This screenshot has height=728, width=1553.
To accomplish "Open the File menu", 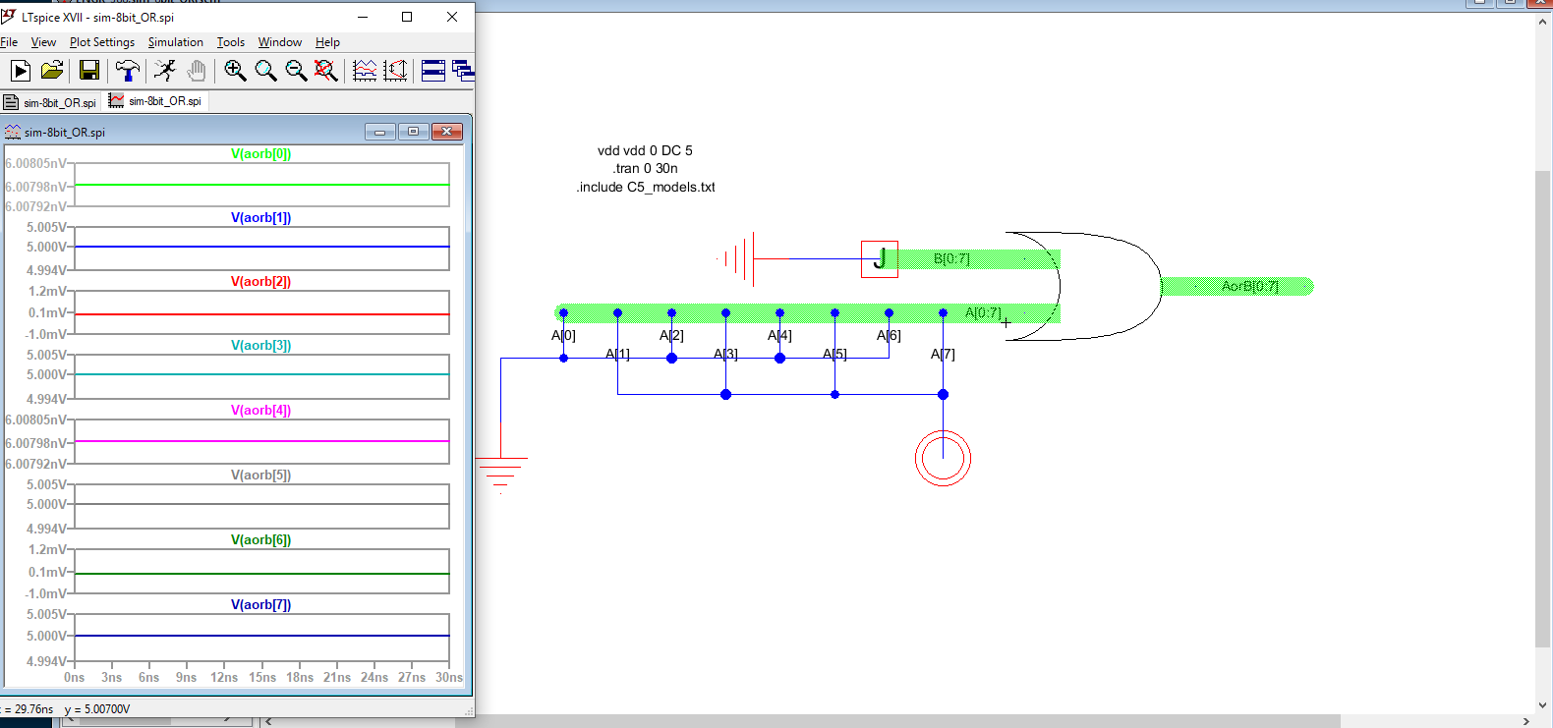I will coord(9,42).
